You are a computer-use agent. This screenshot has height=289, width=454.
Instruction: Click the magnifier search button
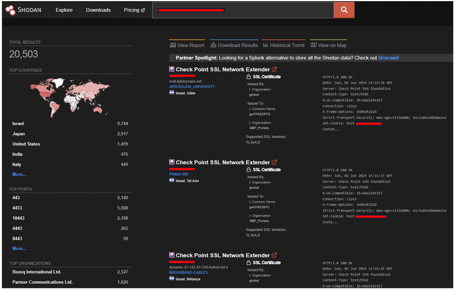coord(344,10)
